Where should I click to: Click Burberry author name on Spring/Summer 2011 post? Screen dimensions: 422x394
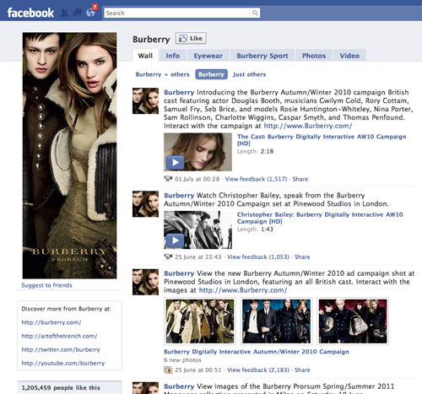click(x=179, y=386)
